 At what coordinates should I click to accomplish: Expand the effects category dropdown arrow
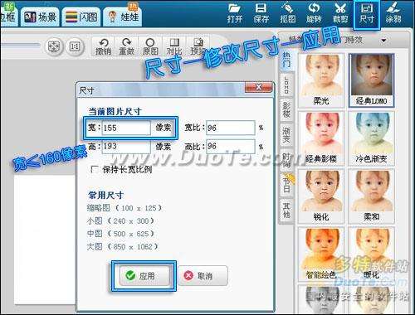383,41
